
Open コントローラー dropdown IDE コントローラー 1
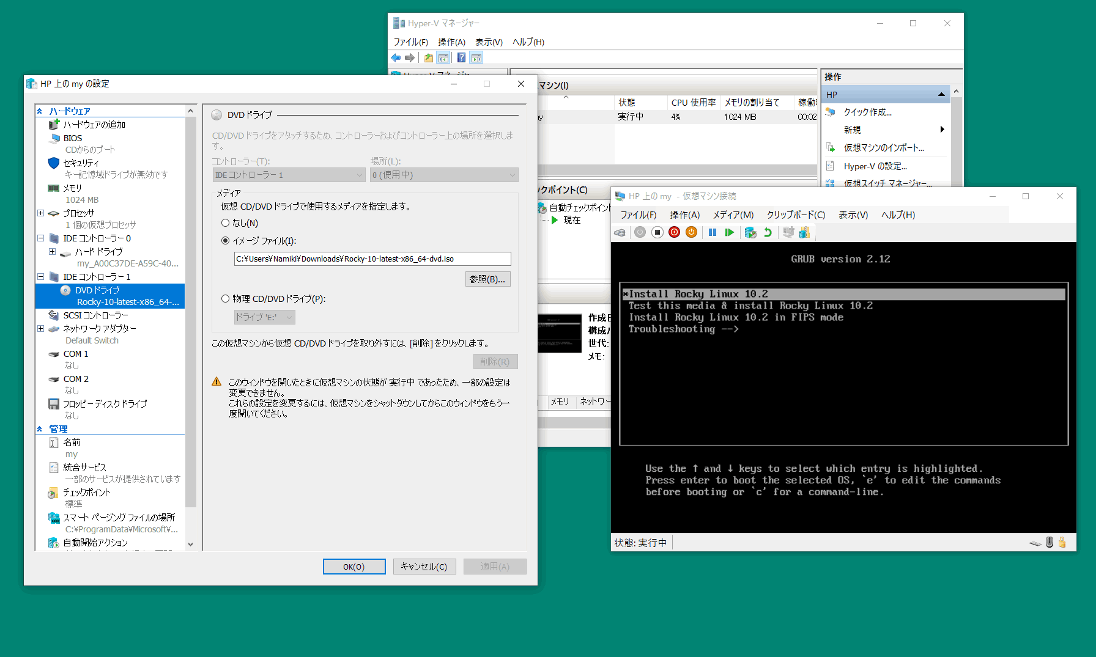(289, 175)
